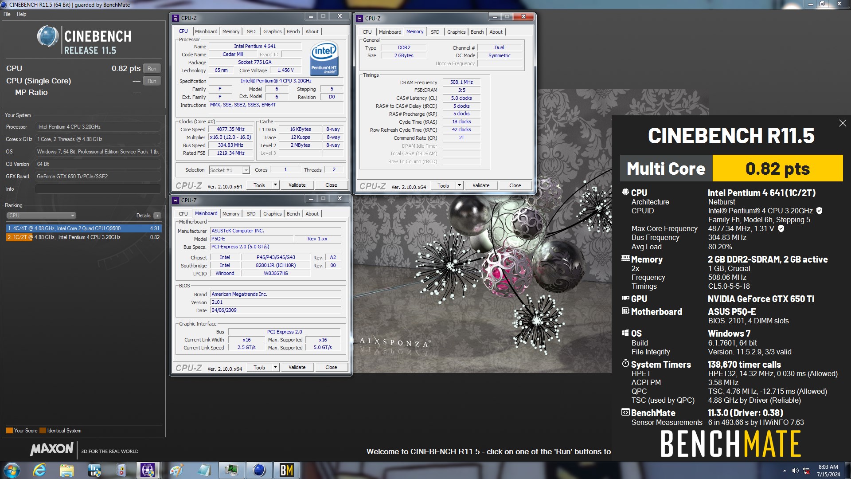Select the Pentium 4 3.20GHz ranking row
This screenshot has height=479, width=851.
84,237
